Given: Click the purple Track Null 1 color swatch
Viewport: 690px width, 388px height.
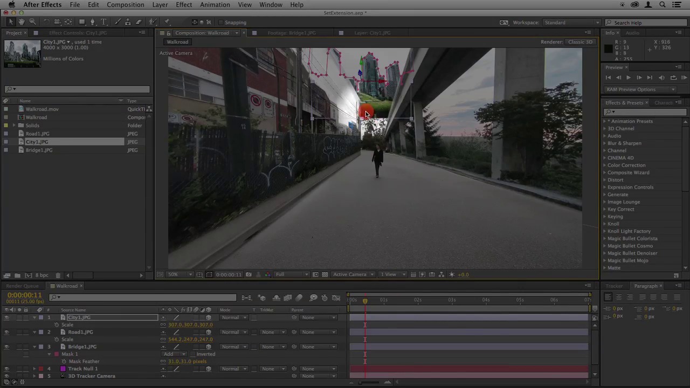Looking at the screenshot, I should 63,369.
